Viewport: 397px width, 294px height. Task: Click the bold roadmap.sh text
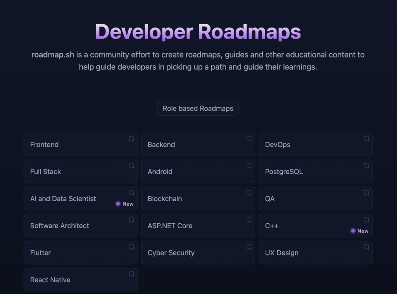(x=53, y=55)
